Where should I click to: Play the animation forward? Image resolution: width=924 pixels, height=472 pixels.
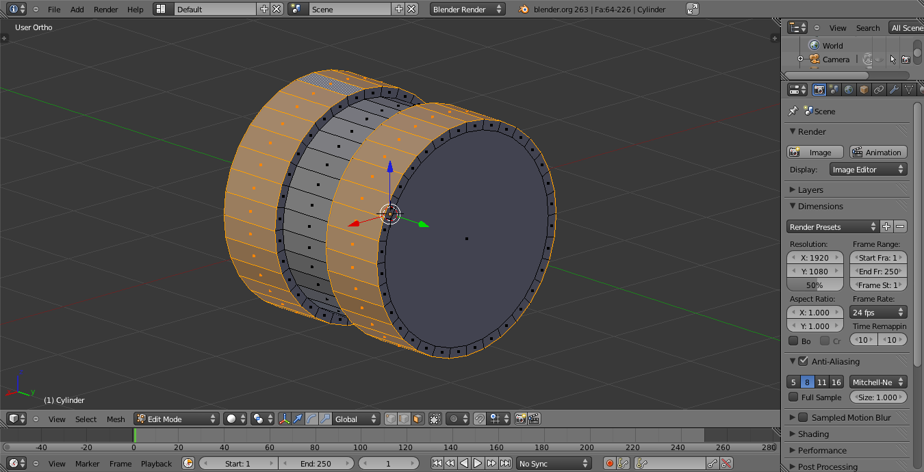478,463
